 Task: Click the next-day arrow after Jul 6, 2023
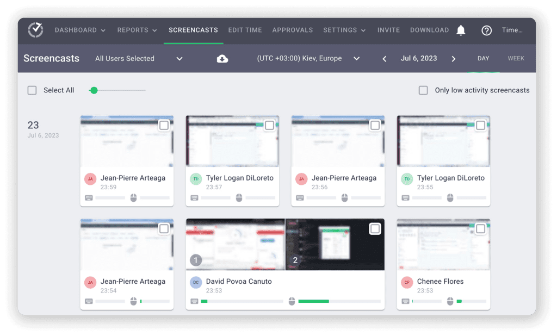click(453, 58)
